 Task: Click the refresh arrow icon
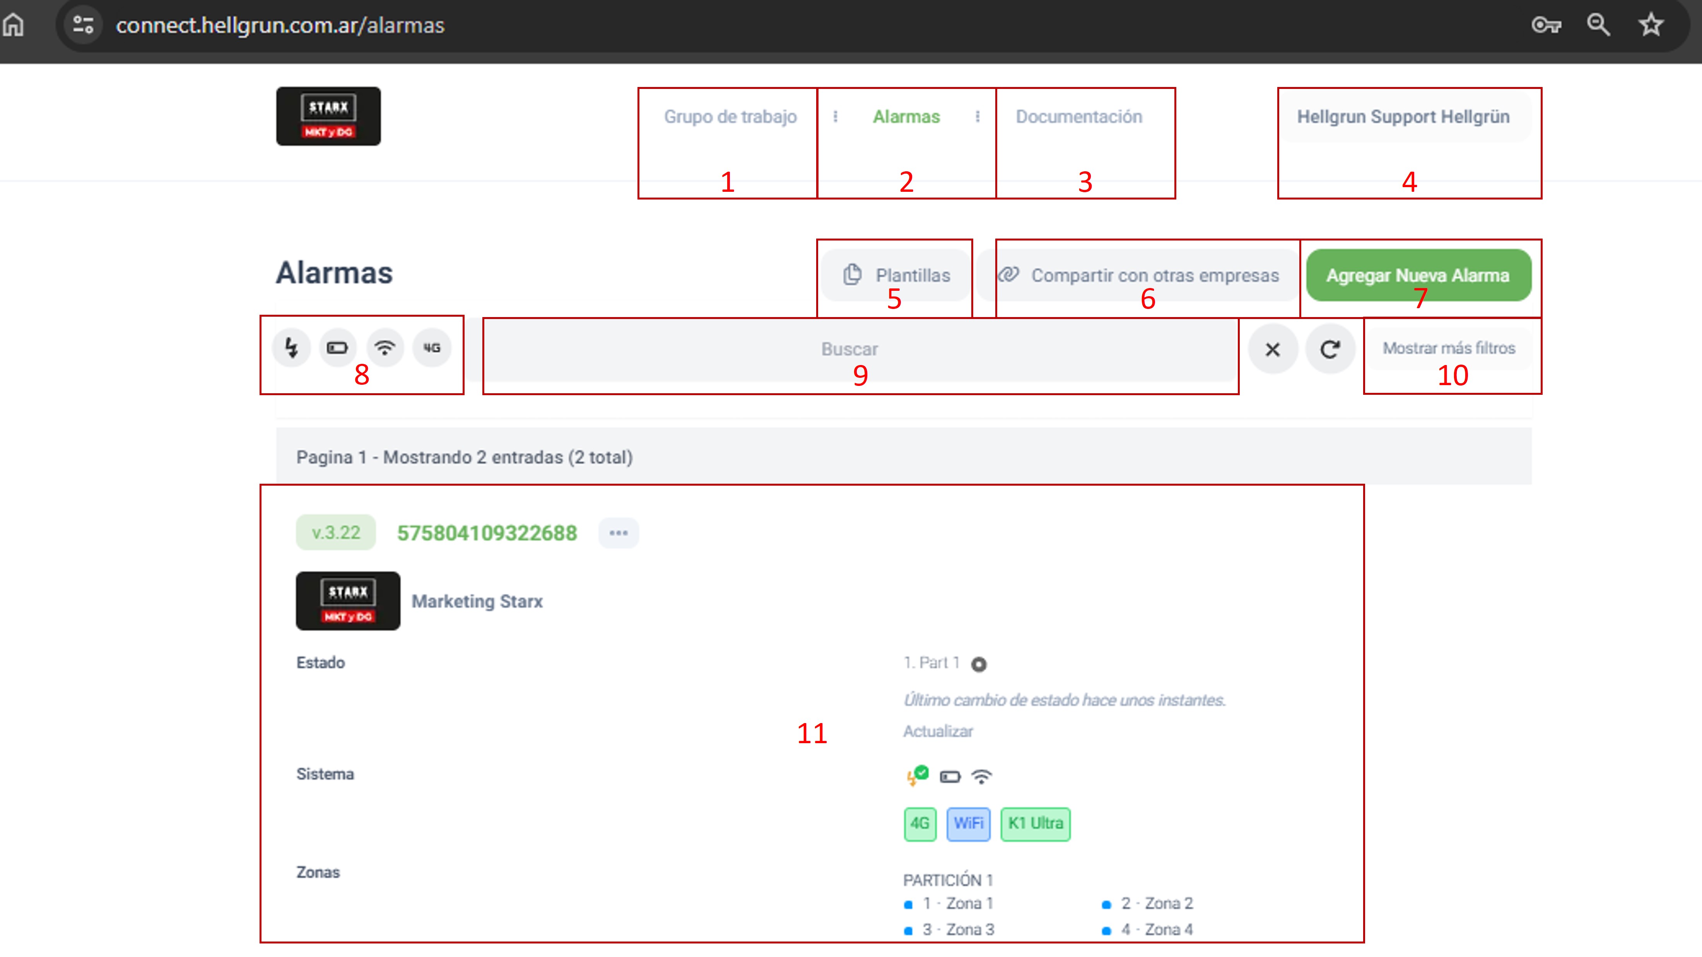(1330, 349)
